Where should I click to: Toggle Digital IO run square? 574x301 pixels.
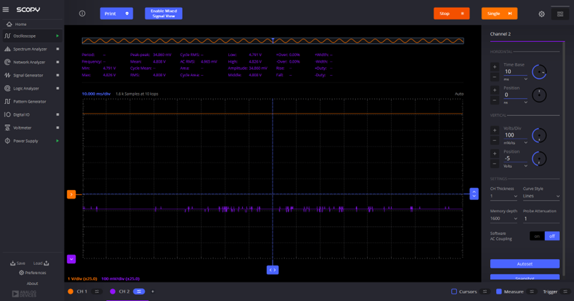pos(57,115)
